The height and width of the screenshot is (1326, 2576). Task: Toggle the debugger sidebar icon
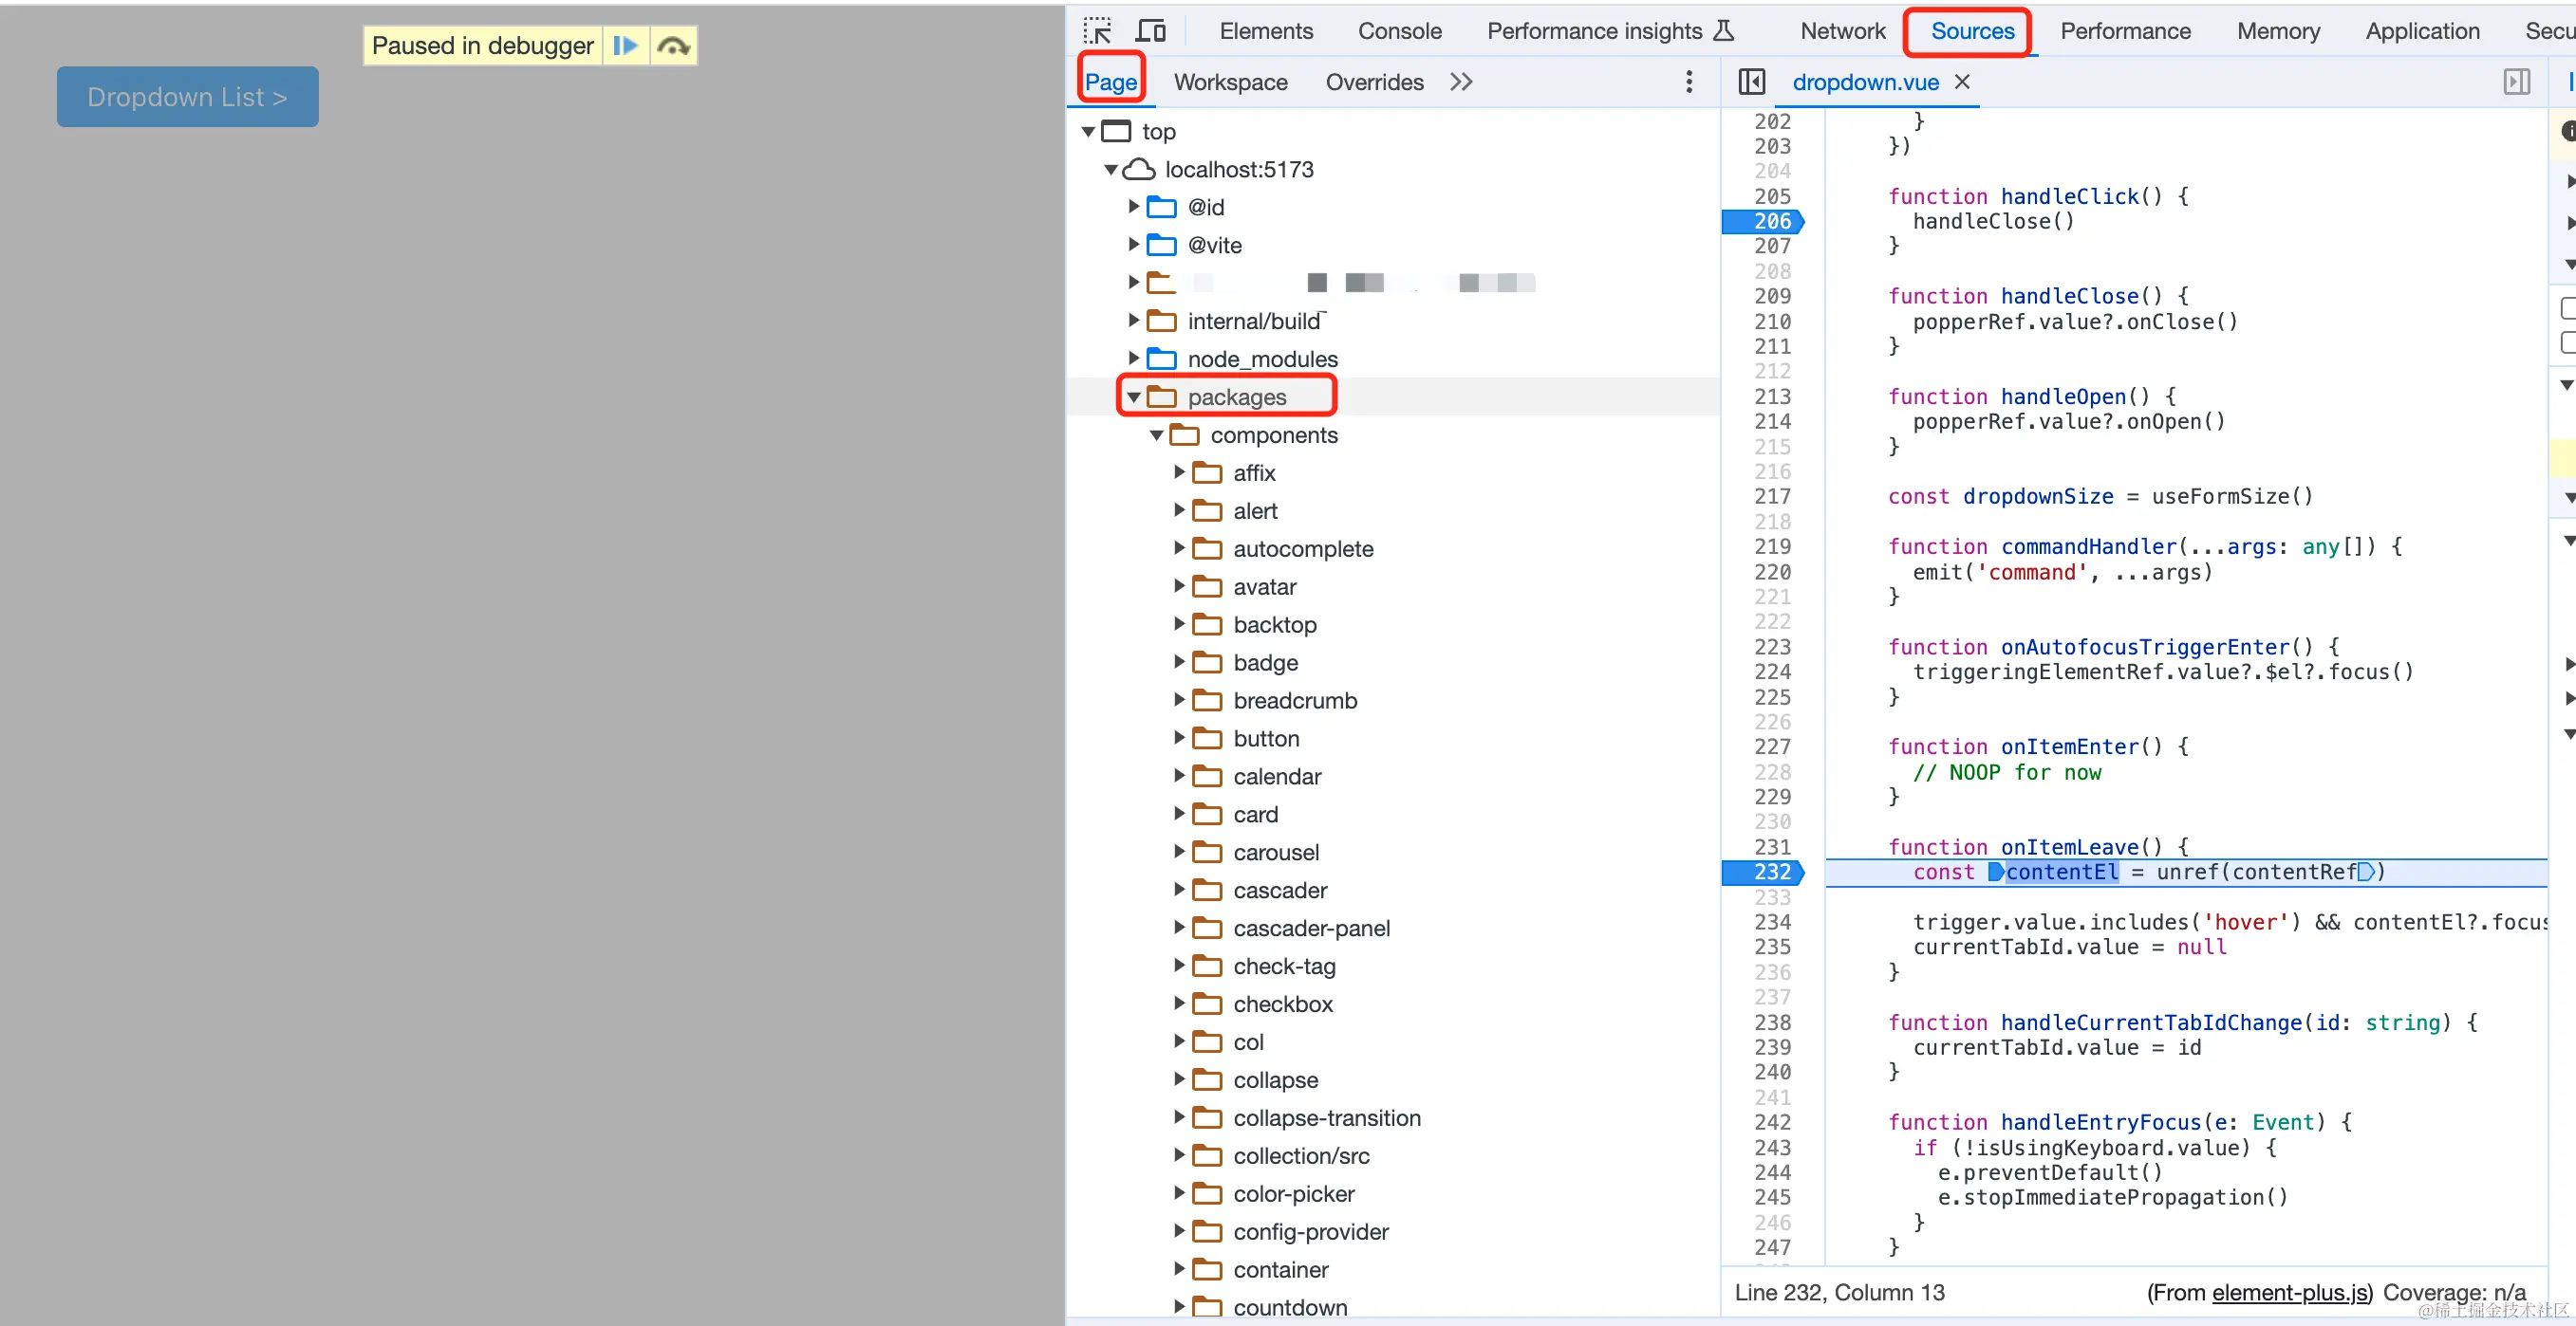tap(2517, 82)
